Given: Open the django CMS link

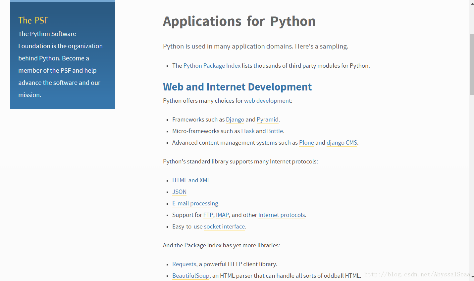Looking at the screenshot, I should coord(342,143).
